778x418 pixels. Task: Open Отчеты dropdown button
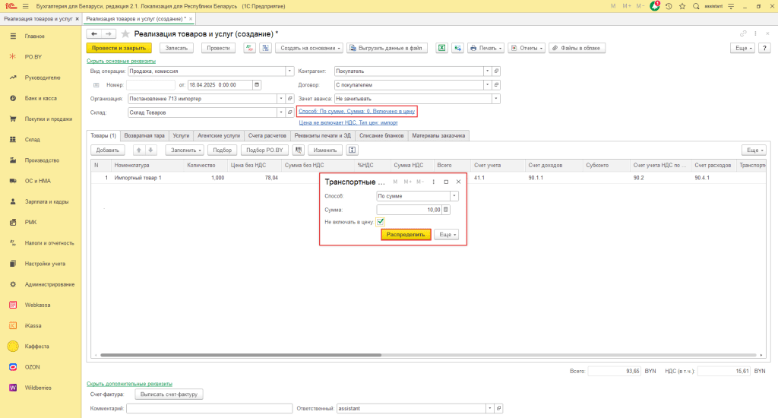click(x=527, y=48)
